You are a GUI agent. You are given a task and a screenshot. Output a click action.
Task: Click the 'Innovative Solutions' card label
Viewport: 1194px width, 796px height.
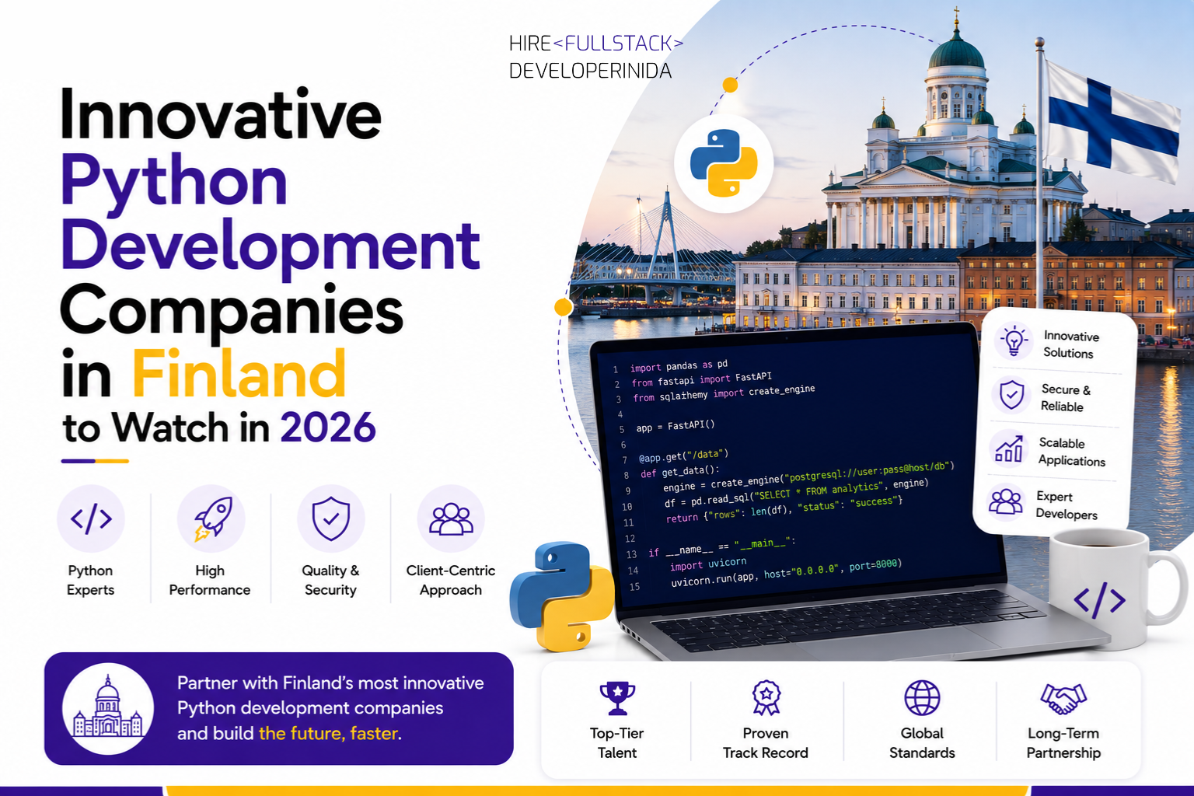[x=1070, y=344]
